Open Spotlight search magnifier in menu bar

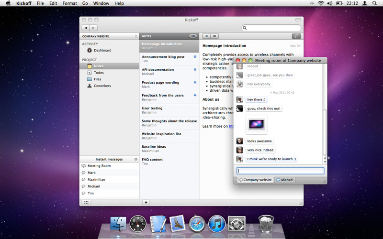[x=374, y=3]
